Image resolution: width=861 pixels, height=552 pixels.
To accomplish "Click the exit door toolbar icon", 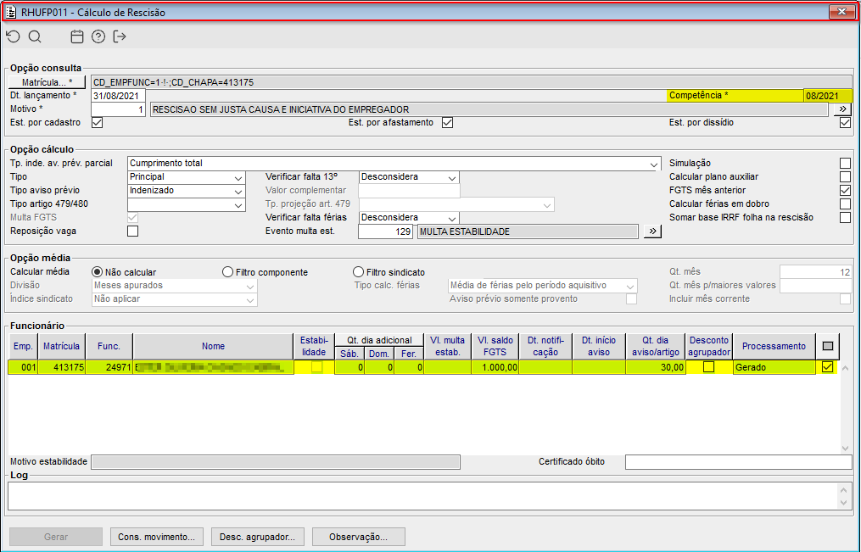I will pos(119,36).
